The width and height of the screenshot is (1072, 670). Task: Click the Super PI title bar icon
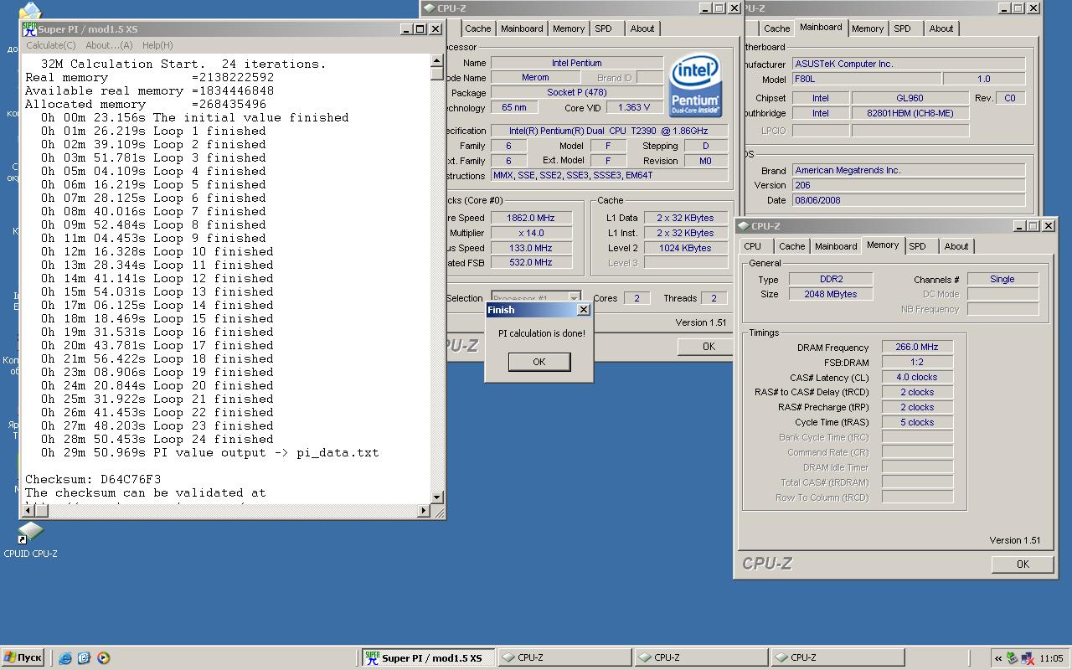coord(30,29)
